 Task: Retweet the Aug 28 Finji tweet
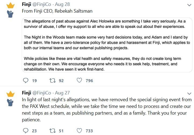click(53, 81)
